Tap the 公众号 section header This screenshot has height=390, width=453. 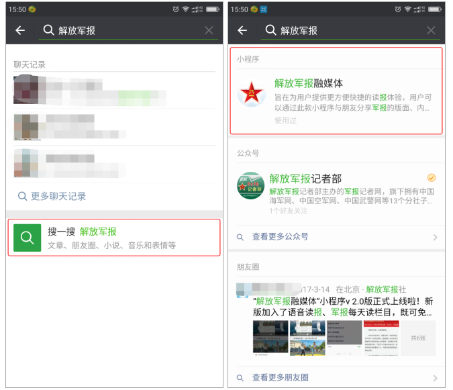coord(248,153)
